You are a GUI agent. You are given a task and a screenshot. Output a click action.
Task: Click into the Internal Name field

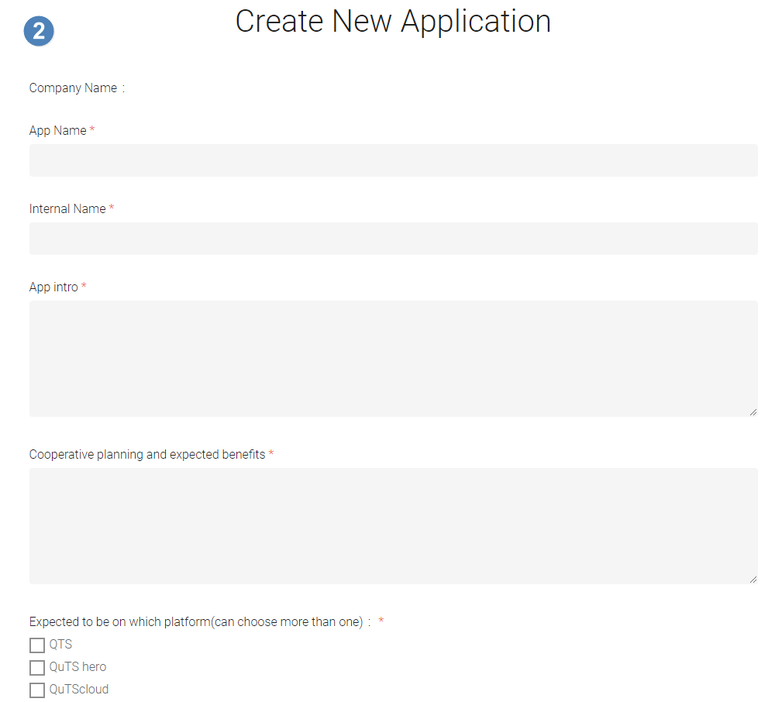[393, 239]
